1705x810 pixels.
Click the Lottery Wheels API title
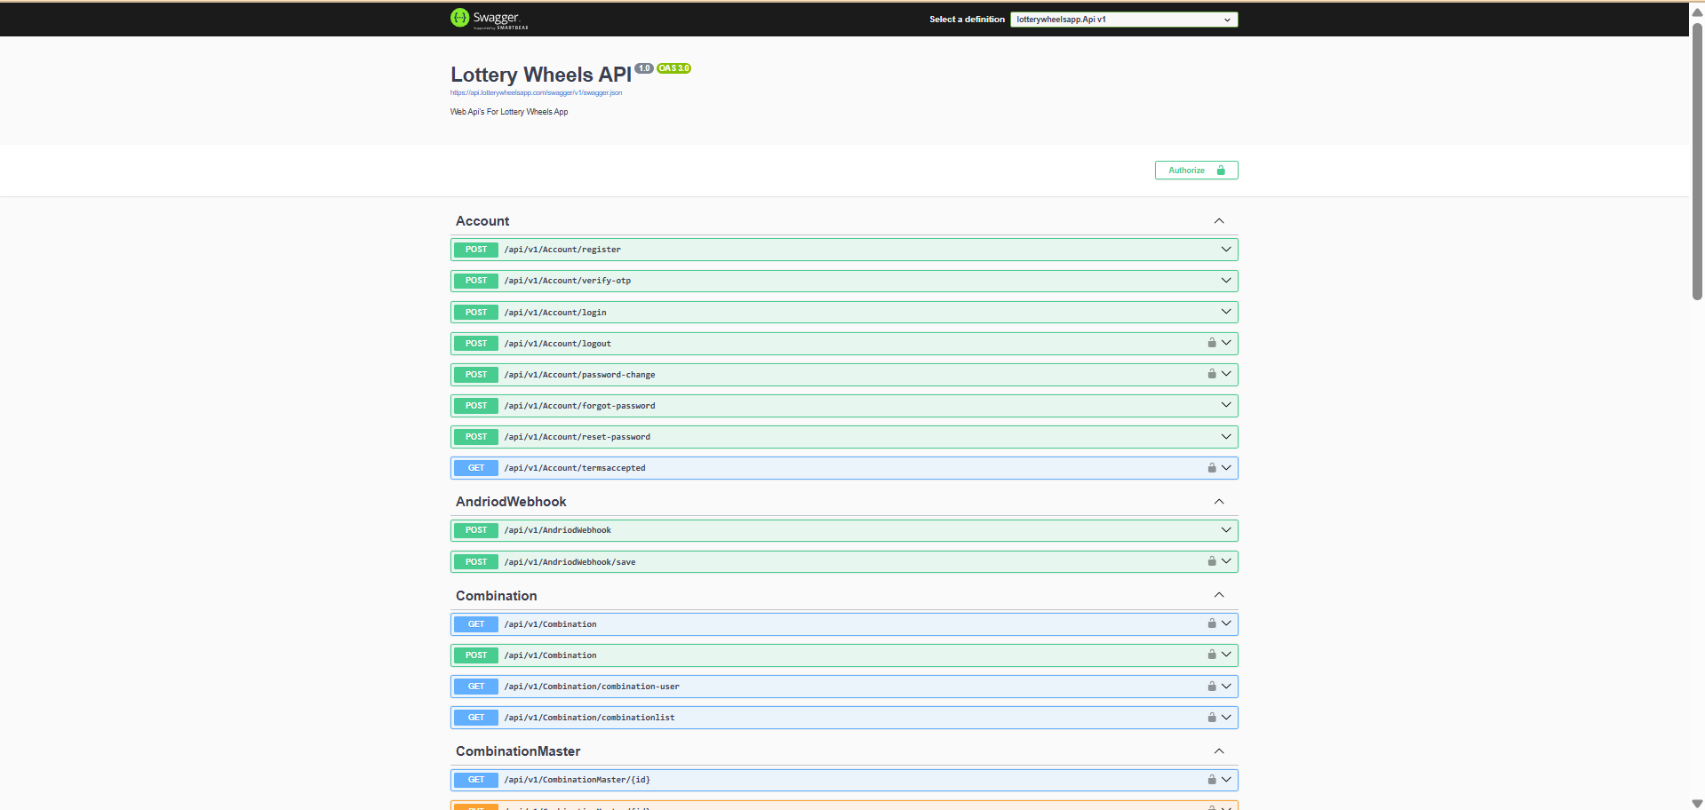pyautogui.click(x=541, y=75)
